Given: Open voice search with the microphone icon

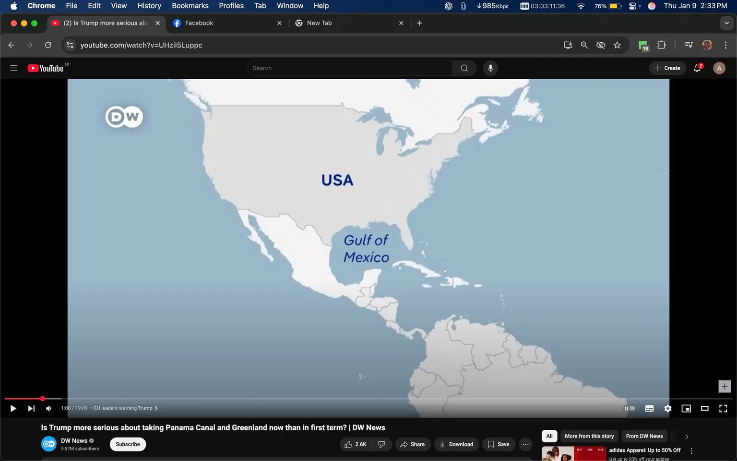Looking at the screenshot, I should (490, 68).
